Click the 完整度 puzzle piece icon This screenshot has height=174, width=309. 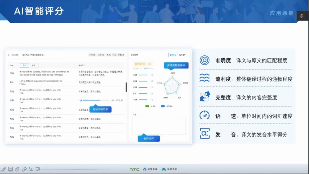point(205,97)
